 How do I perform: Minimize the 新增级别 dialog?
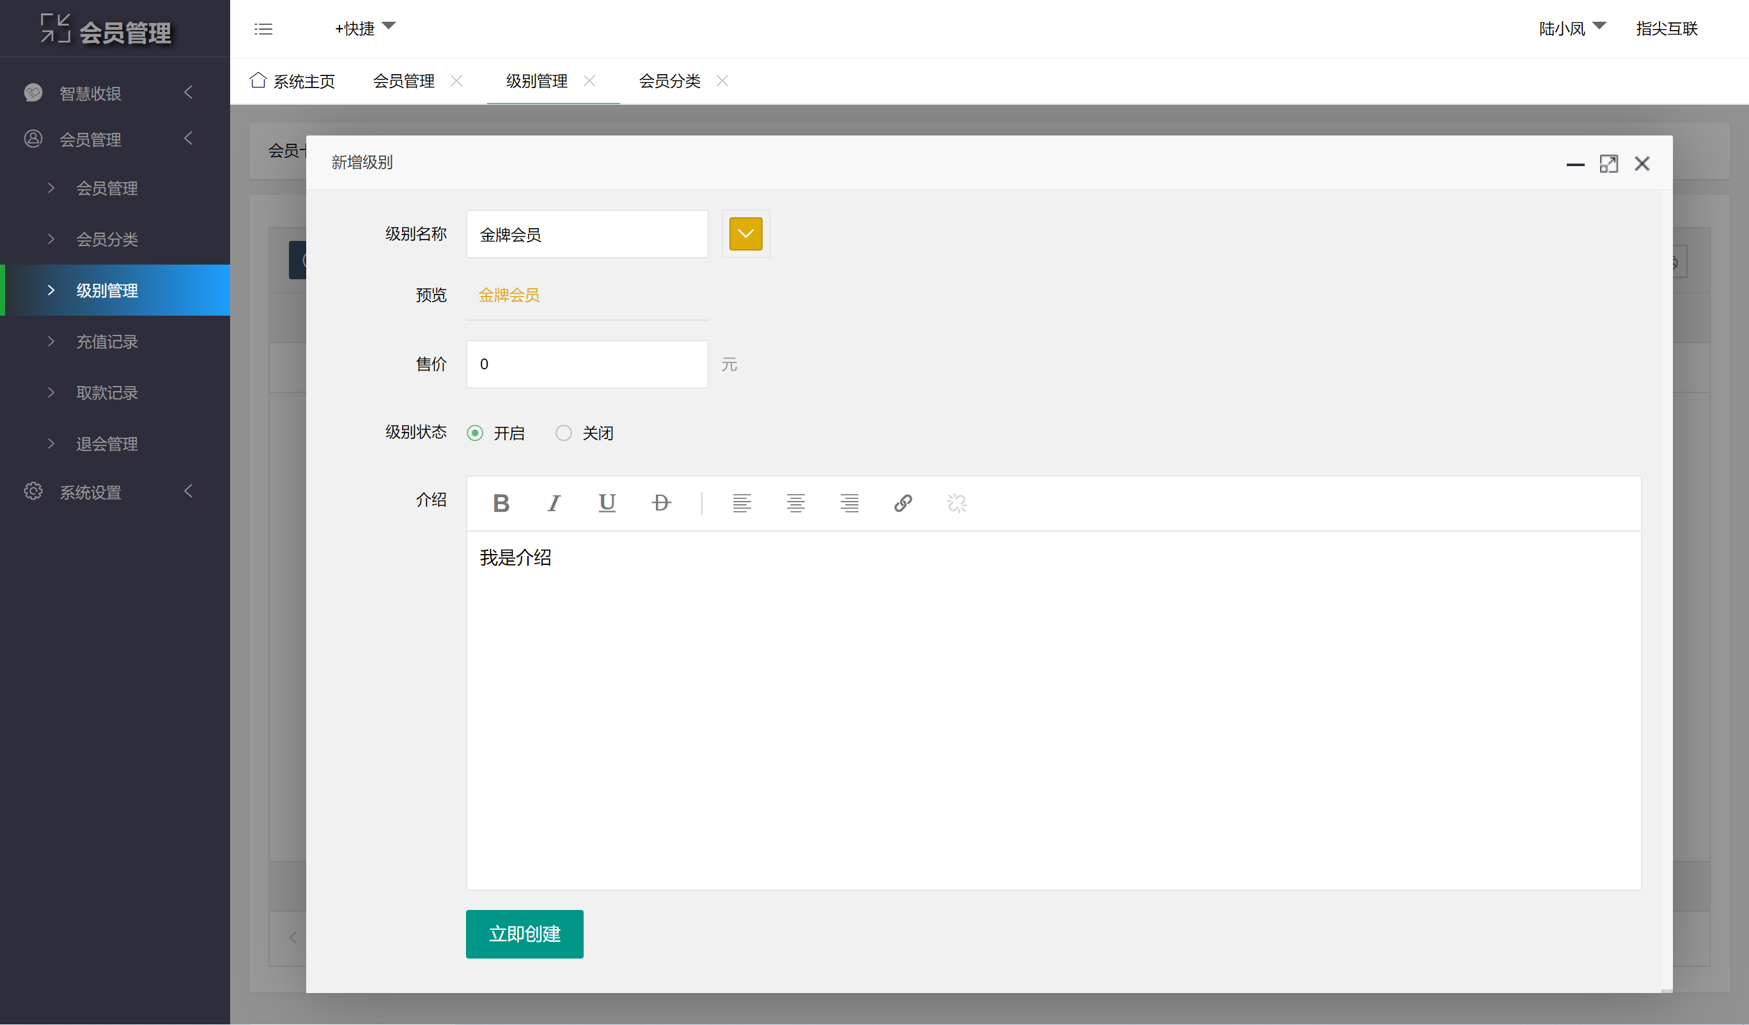[x=1576, y=164]
